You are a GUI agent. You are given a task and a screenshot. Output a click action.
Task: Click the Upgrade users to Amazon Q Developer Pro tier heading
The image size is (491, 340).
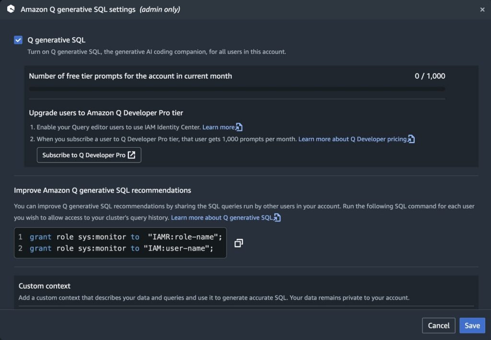click(x=106, y=113)
